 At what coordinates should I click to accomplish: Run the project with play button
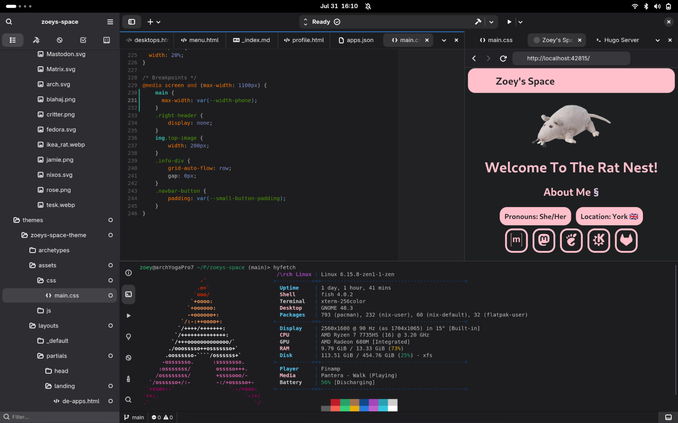tap(509, 22)
